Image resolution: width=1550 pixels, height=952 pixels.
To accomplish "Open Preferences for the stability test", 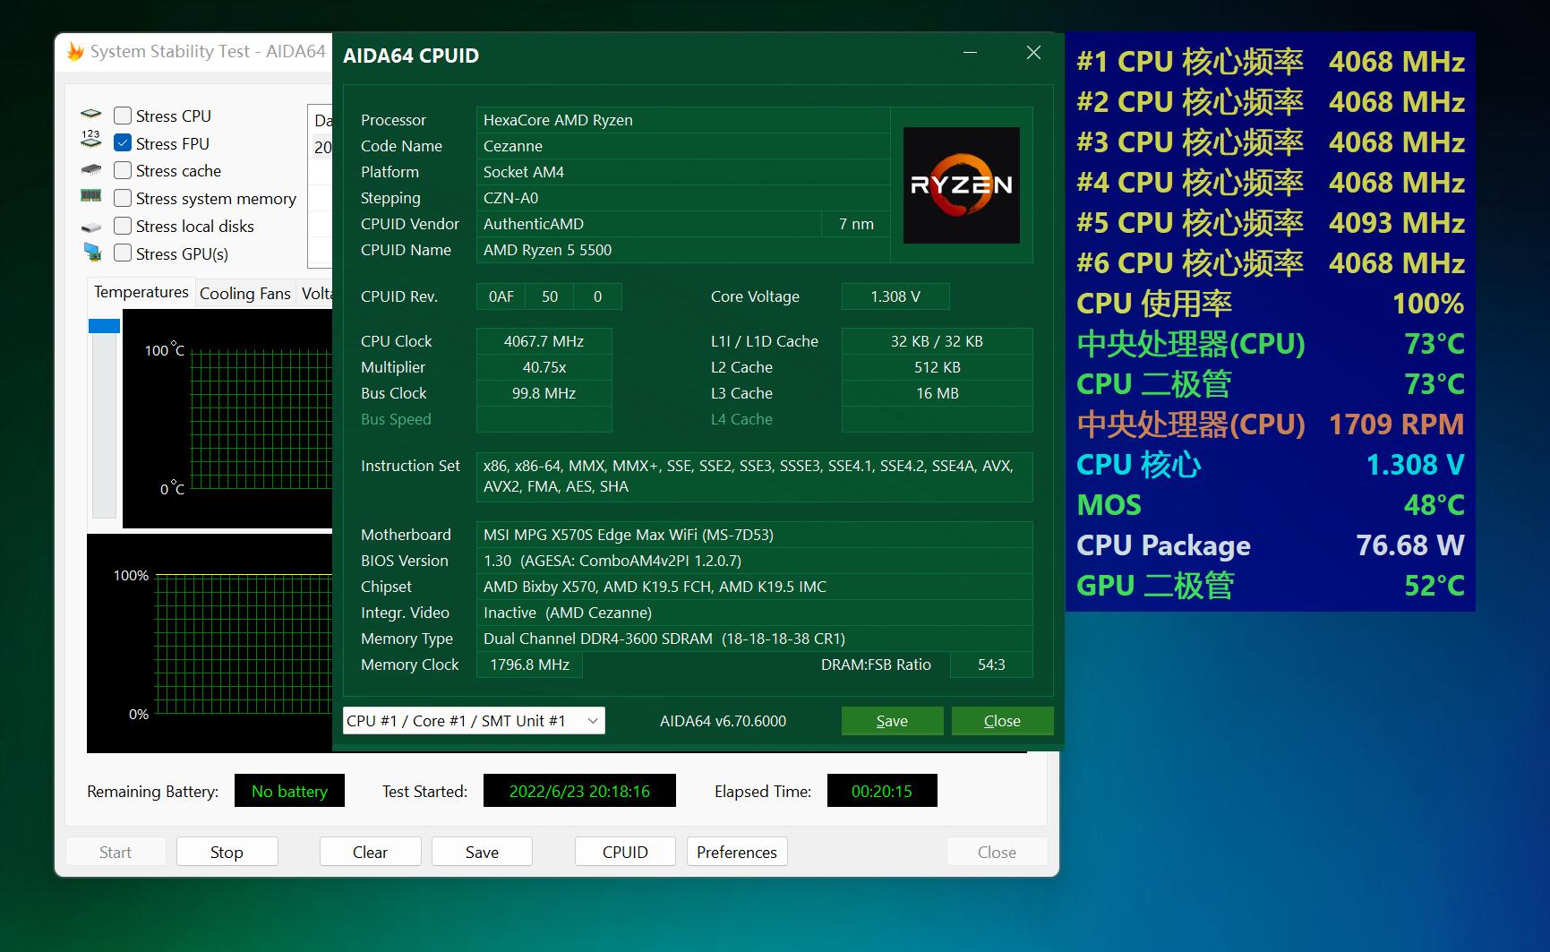I will pos(736,851).
